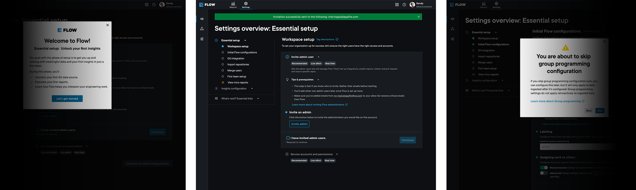Viewport: 636px width, 190px height.
Task: Dismiss the green invitation success banner
Action: 418,17
